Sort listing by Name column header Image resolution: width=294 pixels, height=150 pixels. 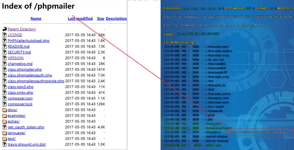coord(36,19)
